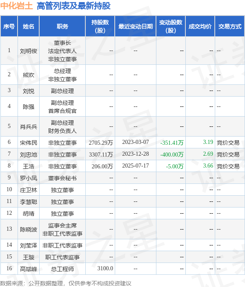Screen dimensions: 245x287
Task: Click 总工程师 position text
Action: (x=62, y=269)
